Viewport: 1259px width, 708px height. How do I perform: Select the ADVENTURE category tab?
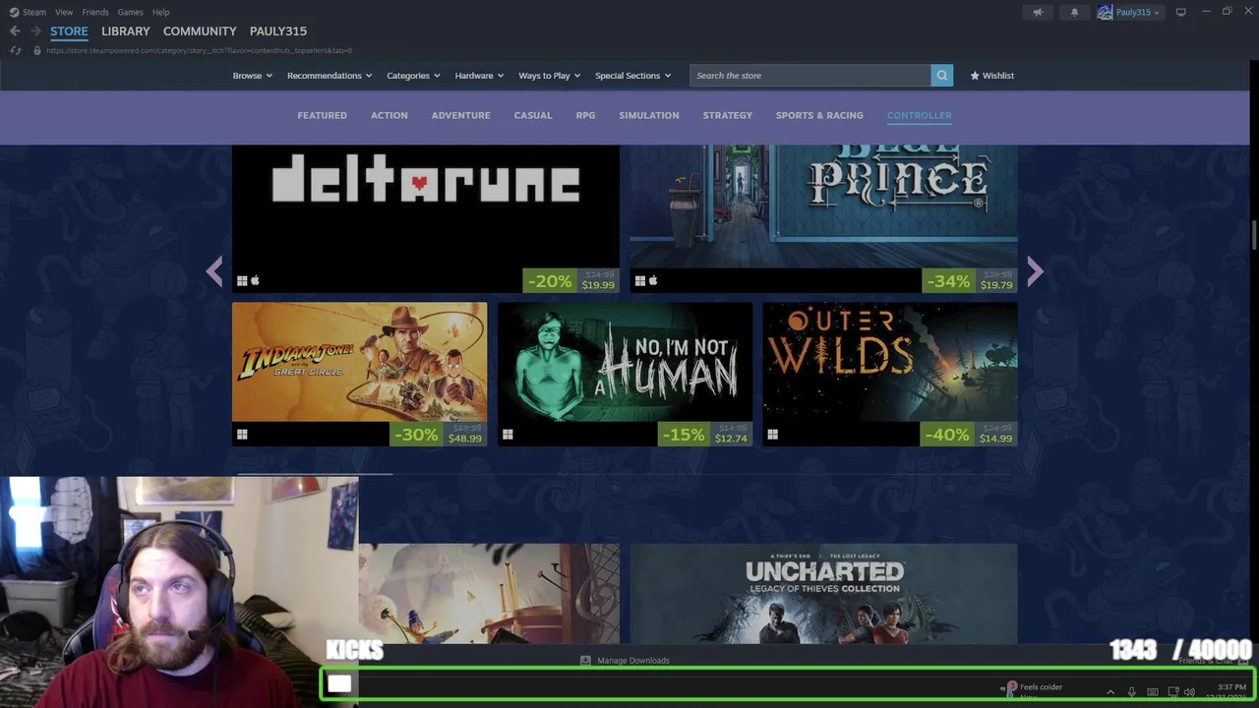[460, 115]
